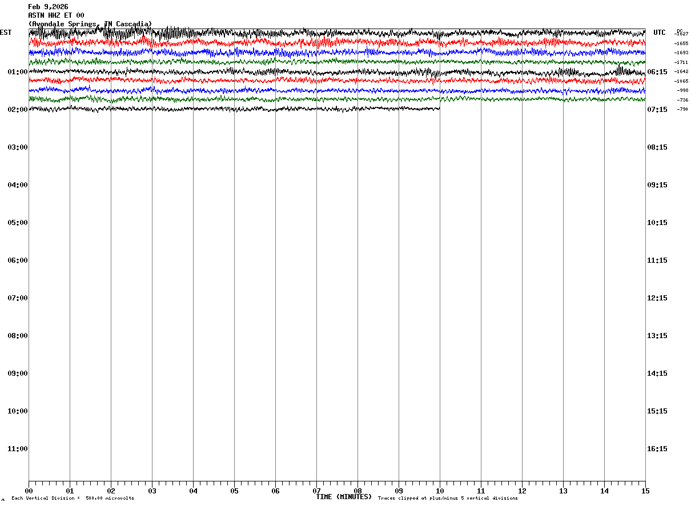
Task: Click the '05:00' EST time label
Action: [x=18, y=223]
